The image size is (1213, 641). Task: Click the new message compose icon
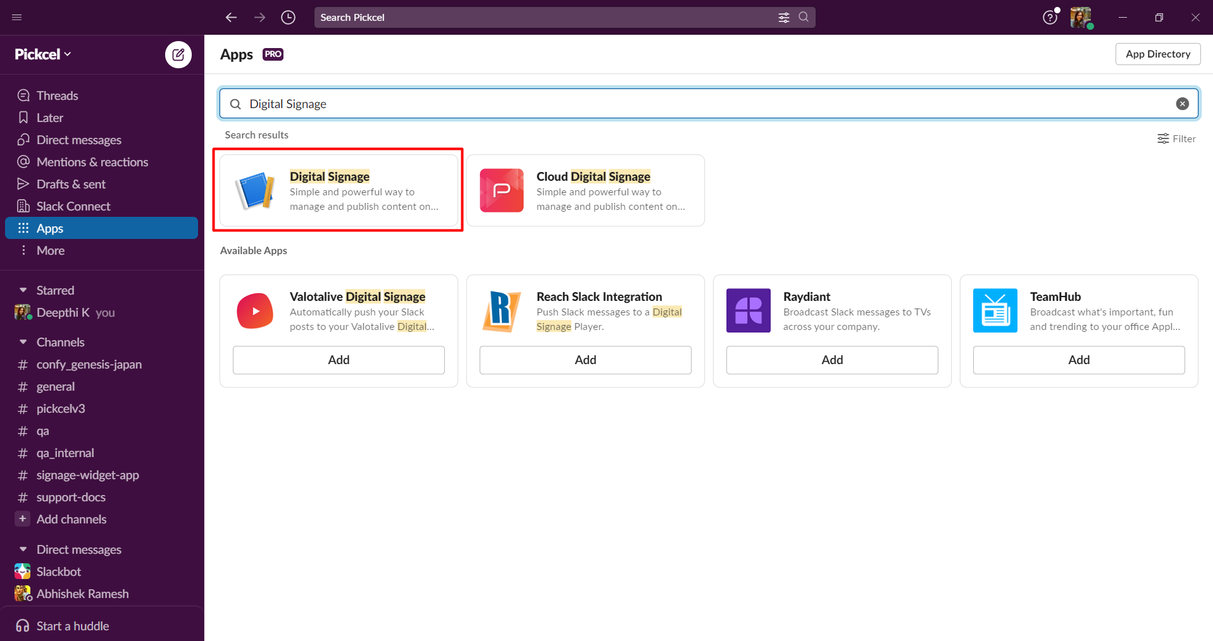coord(178,54)
